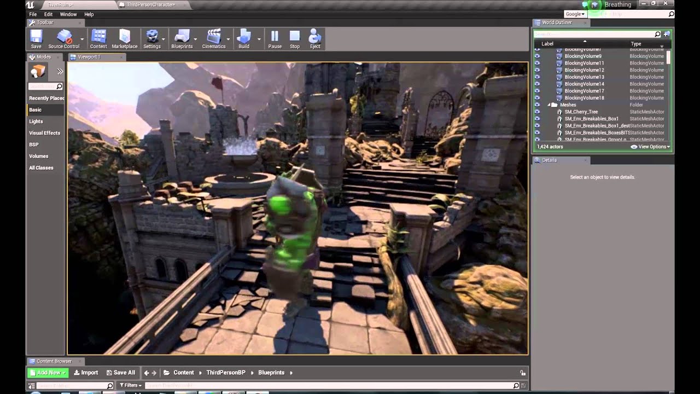Click the Content Browser asset search field
Screen dimensions: 700x394
pyautogui.click(x=332, y=386)
